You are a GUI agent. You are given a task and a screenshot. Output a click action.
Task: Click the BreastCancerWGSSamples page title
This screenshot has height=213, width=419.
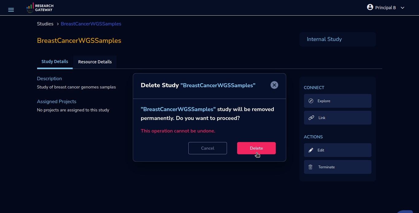click(x=79, y=41)
